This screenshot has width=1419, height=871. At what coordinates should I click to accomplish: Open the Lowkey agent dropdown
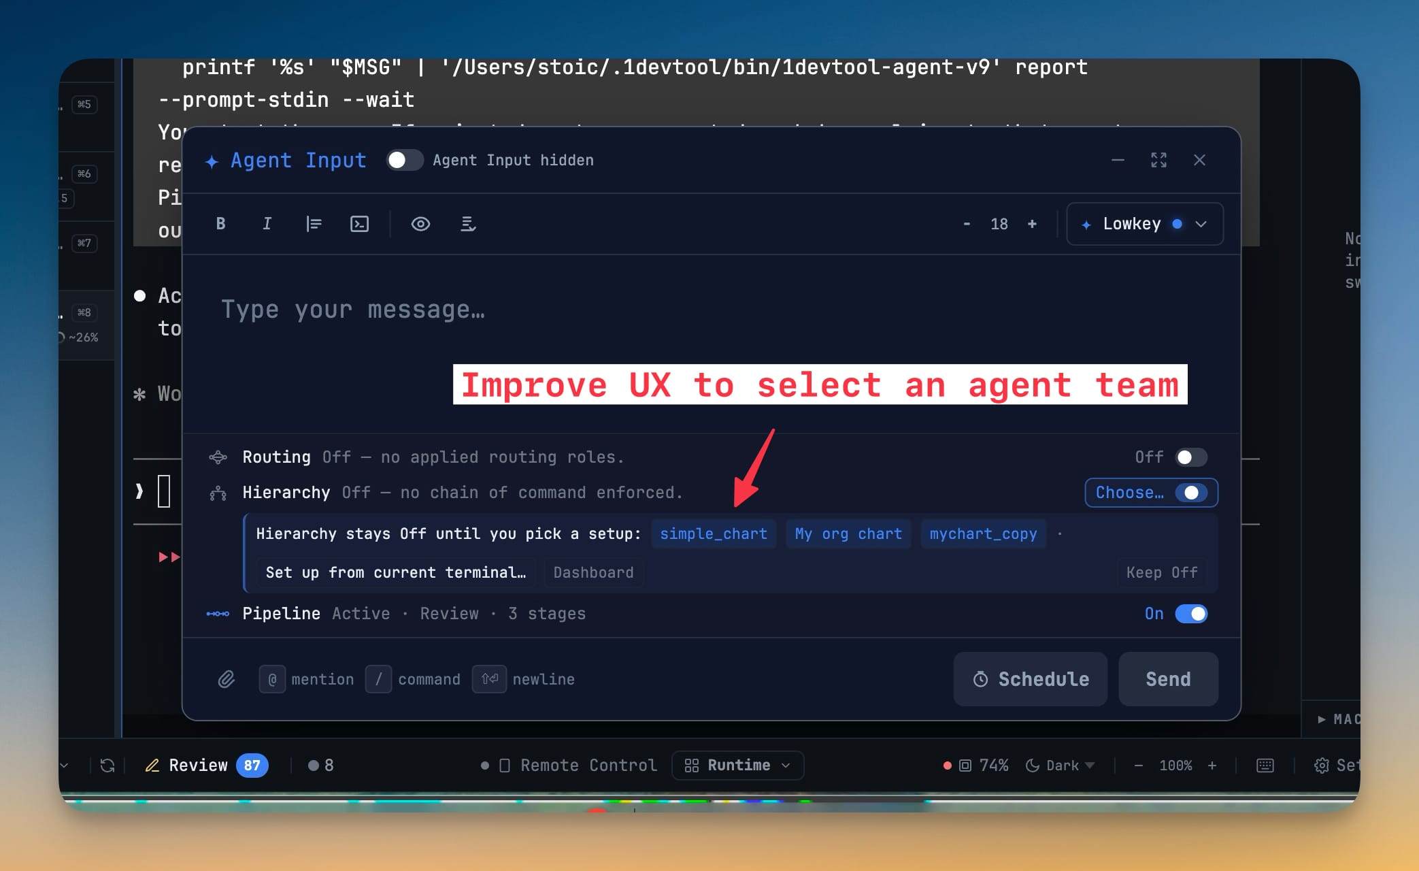1145,224
